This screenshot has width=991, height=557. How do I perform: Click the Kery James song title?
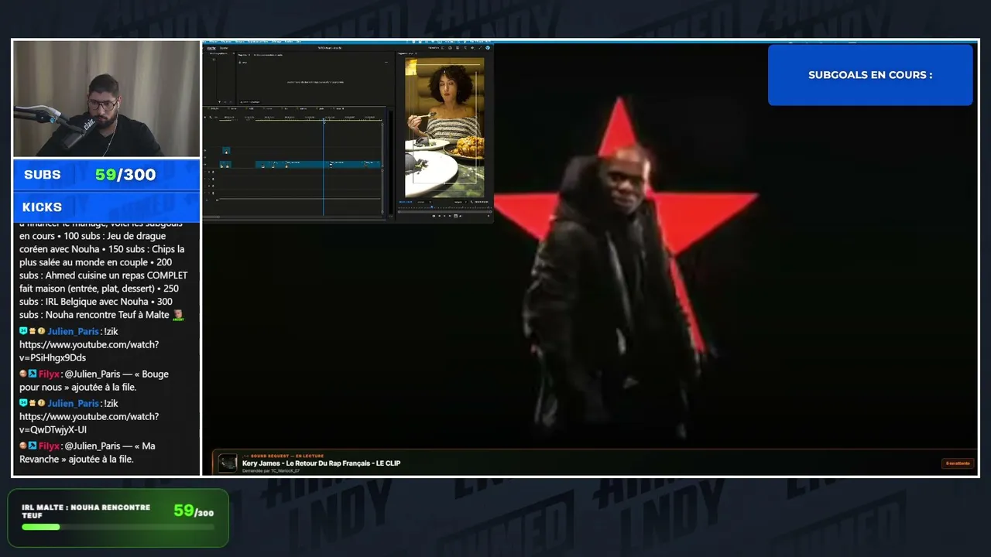point(321,463)
